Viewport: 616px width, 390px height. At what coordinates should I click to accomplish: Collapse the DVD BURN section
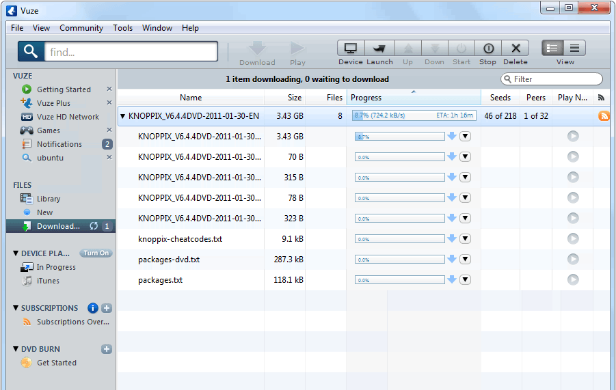(x=16, y=349)
